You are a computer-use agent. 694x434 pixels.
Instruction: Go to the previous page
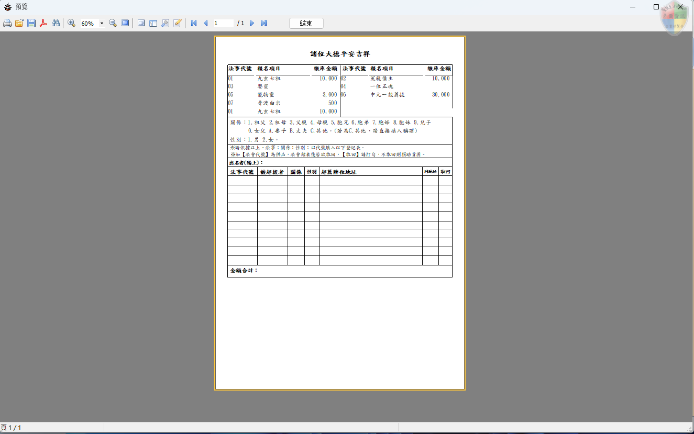(205, 24)
